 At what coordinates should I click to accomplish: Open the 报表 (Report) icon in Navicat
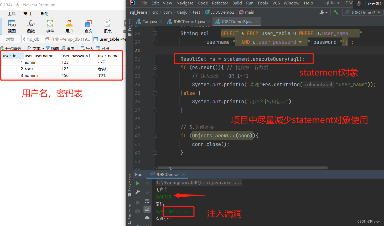[108, 26]
